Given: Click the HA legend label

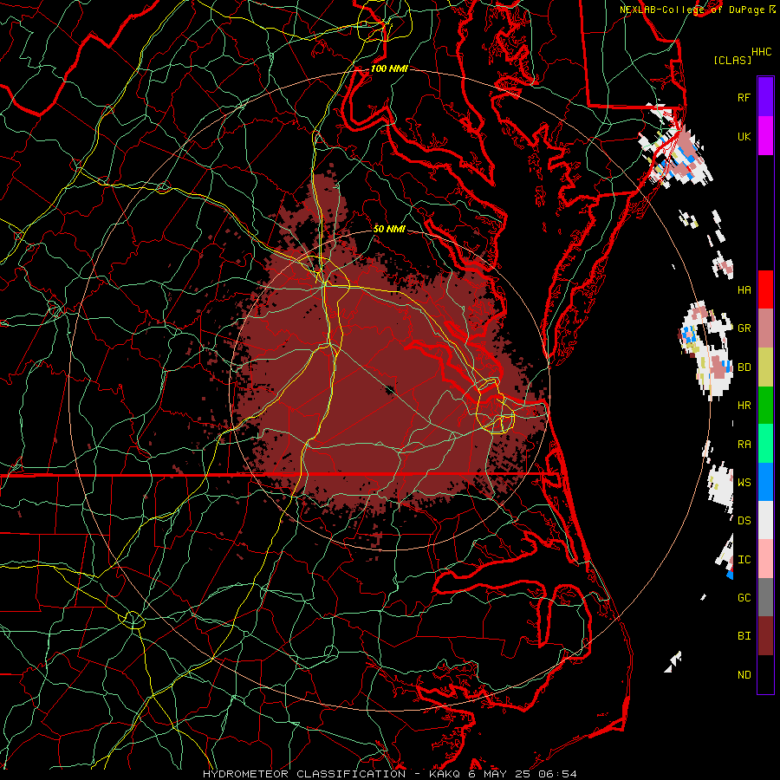Looking at the screenshot, I should pyautogui.click(x=744, y=289).
